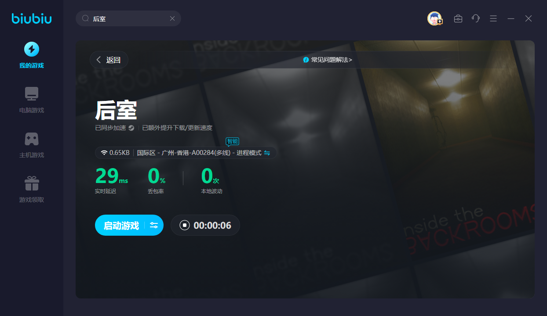The height and width of the screenshot is (316, 547).
Task: Click 返回 back button
Action: click(109, 60)
